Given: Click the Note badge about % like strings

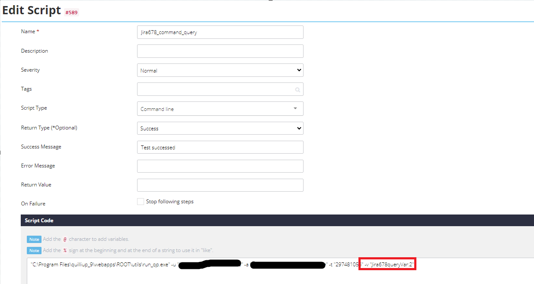Looking at the screenshot, I should tap(34, 250).
